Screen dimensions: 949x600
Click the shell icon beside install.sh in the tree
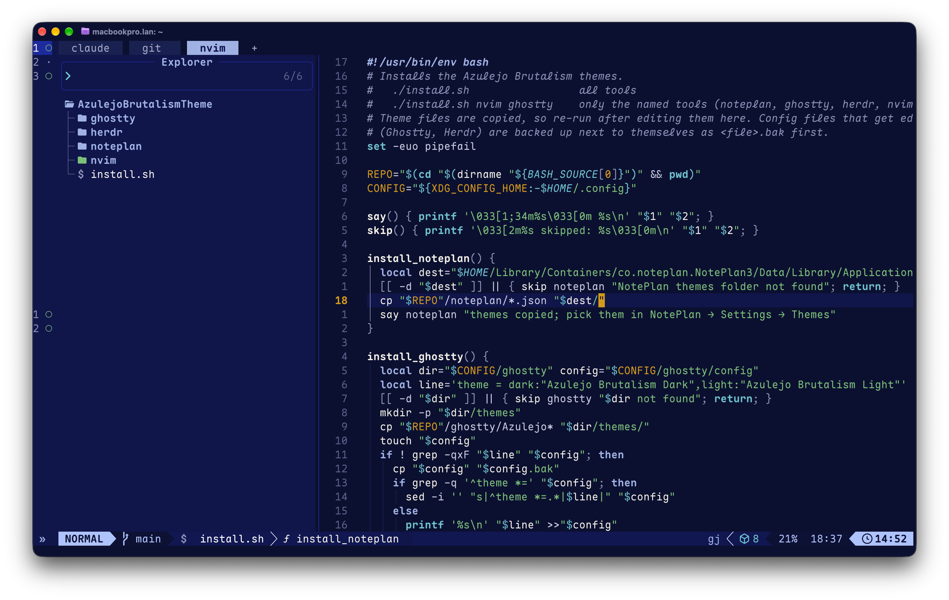click(x=81, y=174)
